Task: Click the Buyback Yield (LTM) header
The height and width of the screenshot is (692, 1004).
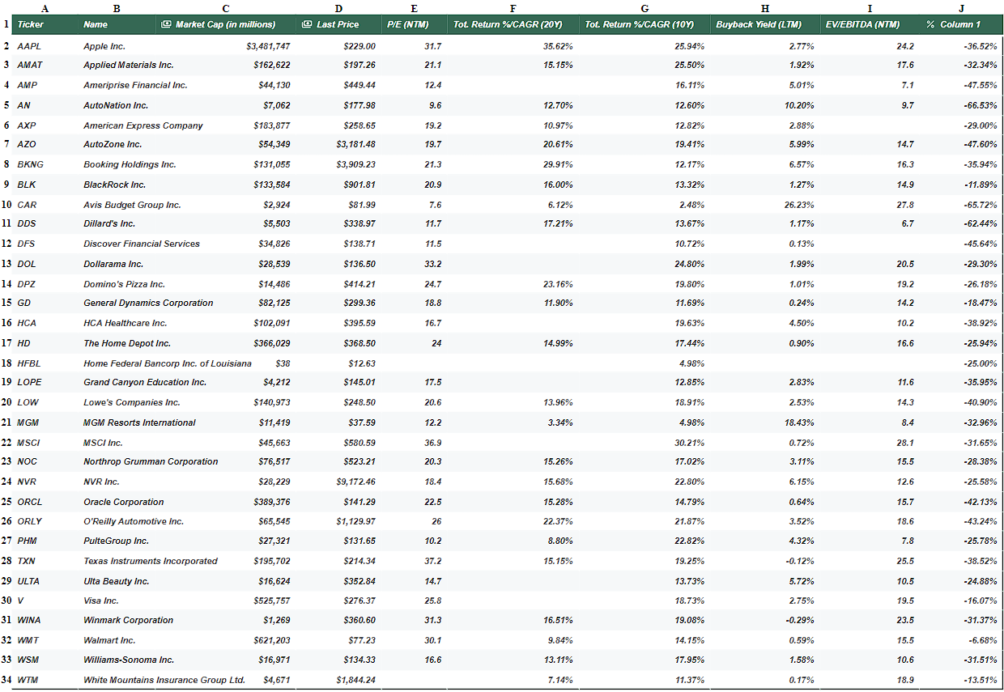Action: pyautogui.click(x=764, y=24)
